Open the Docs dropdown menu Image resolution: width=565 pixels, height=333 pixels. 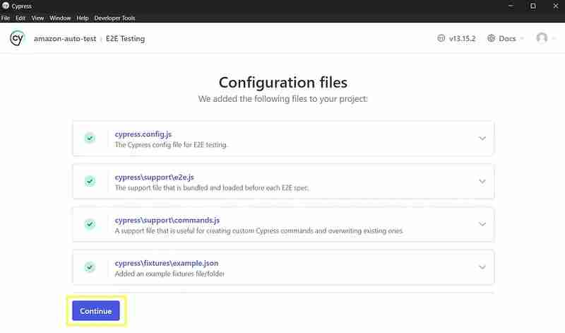pyautogui.click(x=506, y=39)
